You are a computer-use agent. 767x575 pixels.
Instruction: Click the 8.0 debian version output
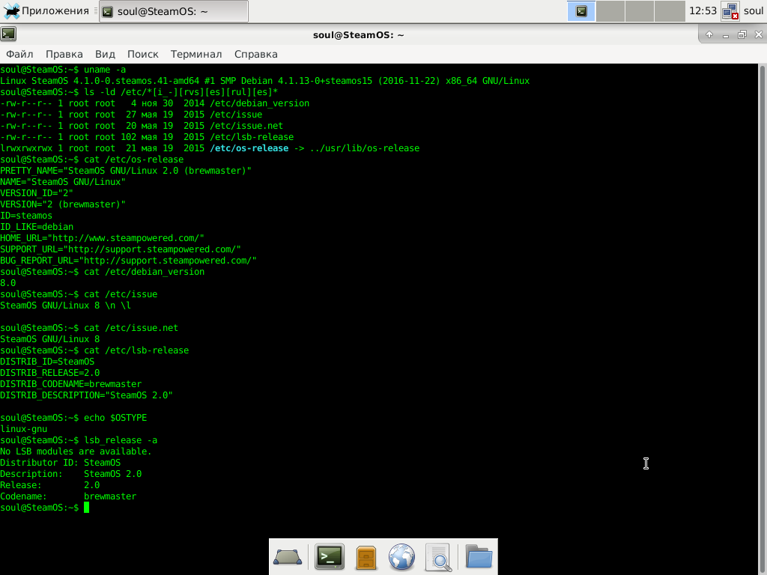point(7,283)
